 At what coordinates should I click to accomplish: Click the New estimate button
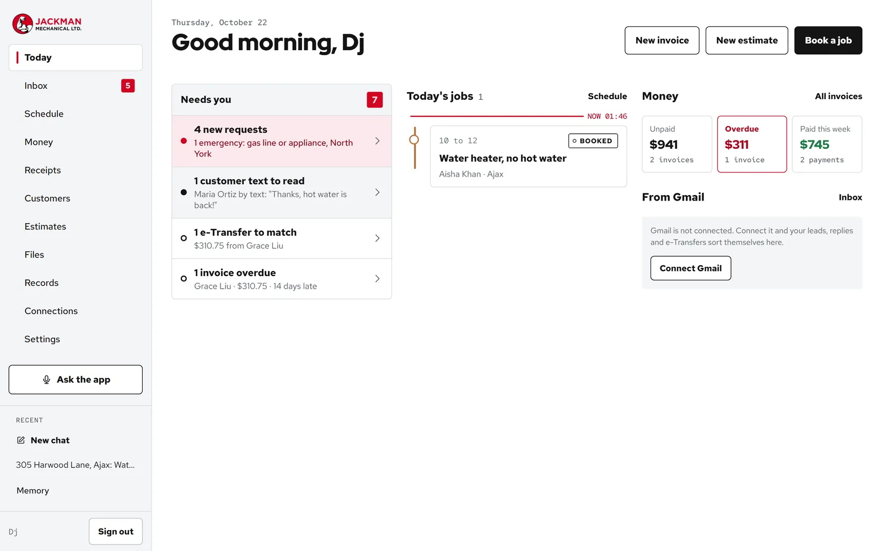[x=747, y=40]
